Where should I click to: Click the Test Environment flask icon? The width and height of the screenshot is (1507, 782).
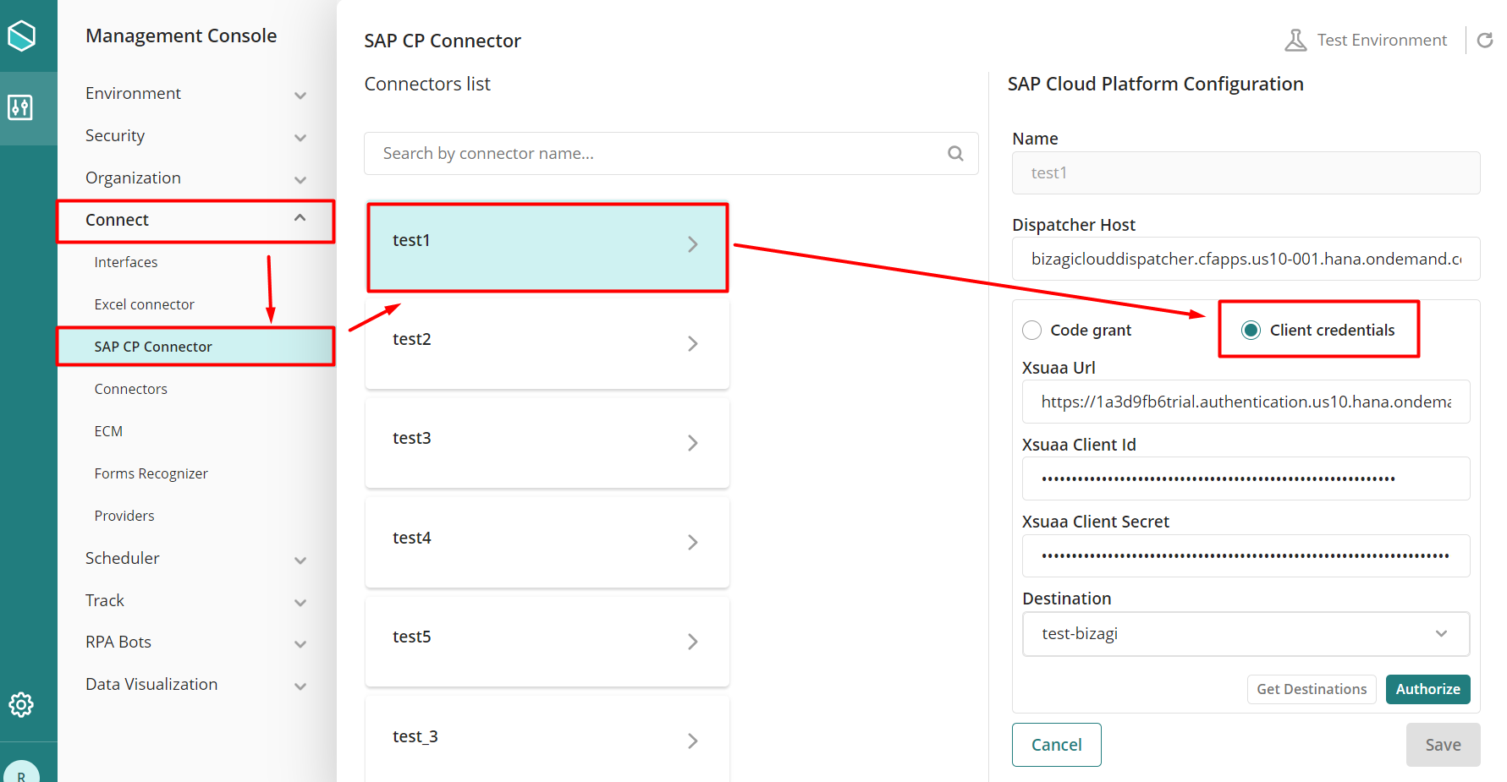1295,40
